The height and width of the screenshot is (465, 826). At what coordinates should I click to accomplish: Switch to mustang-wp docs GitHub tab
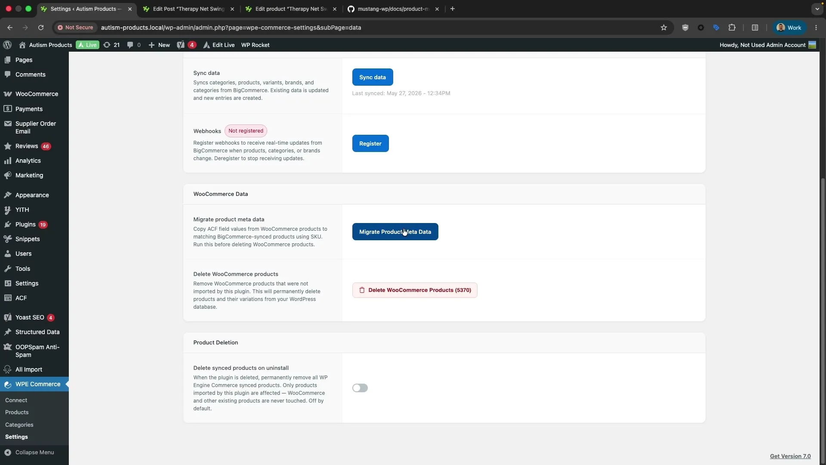click(393, 9)
